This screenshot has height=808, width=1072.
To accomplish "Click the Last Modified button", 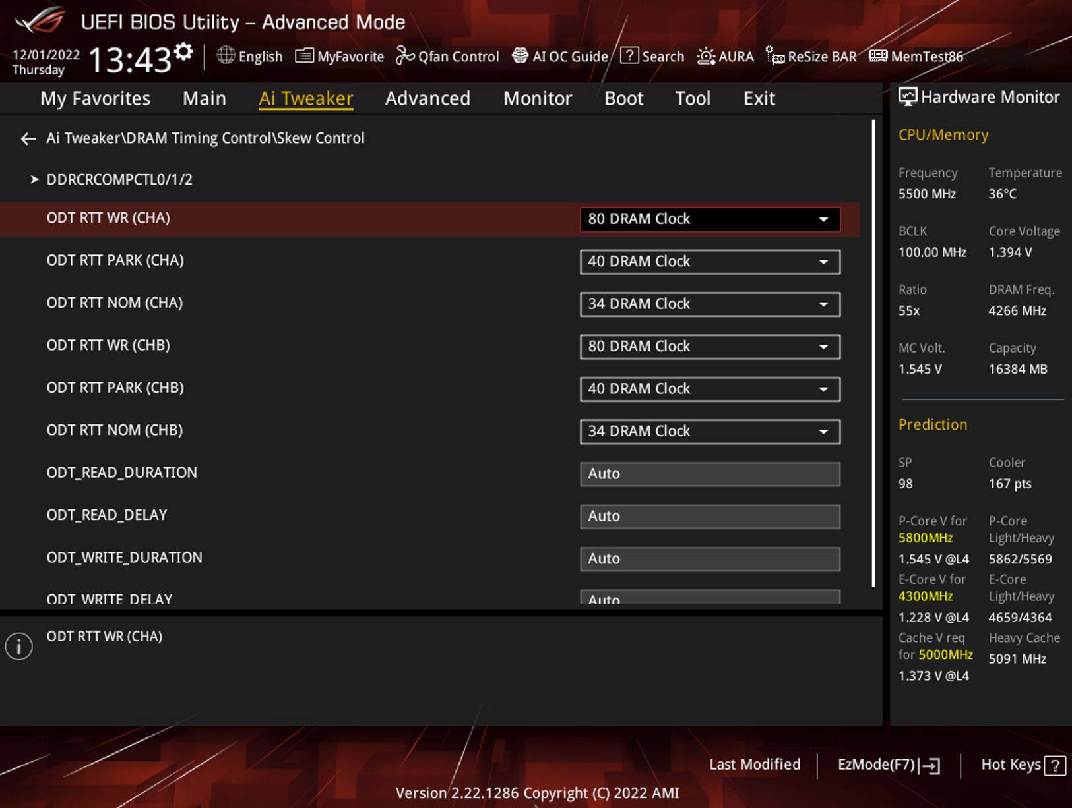I will pos(754,765).
